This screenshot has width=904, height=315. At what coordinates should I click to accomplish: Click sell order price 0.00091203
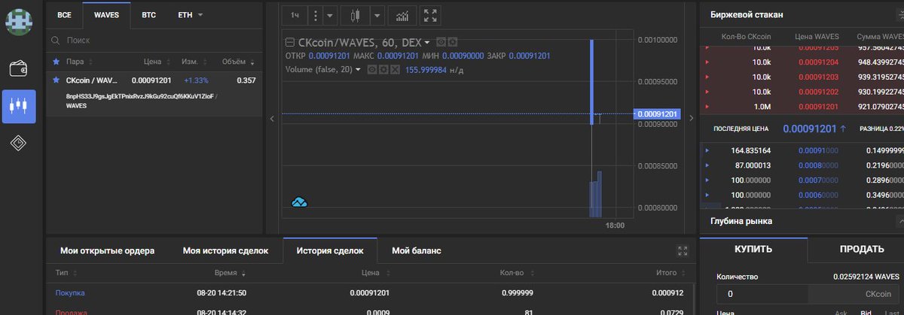coord(817,77)
